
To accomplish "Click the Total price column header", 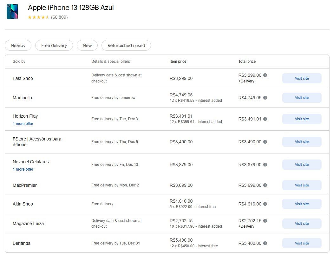I will click(x=247, y=62).
